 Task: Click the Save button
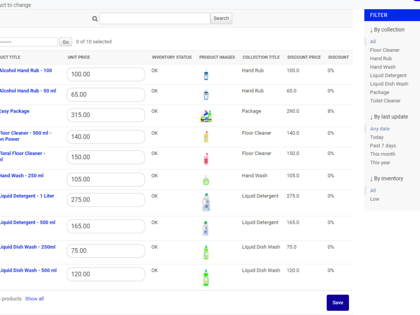pyautogui.click(x=338, y=303)
